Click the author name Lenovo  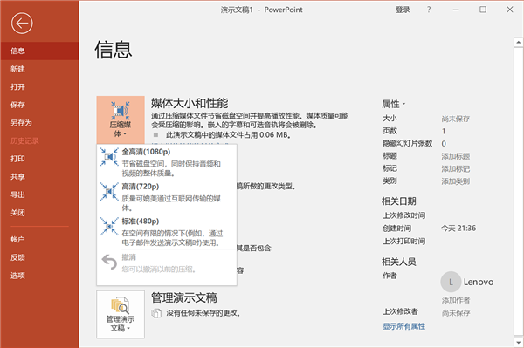click(x=479, y=282)
